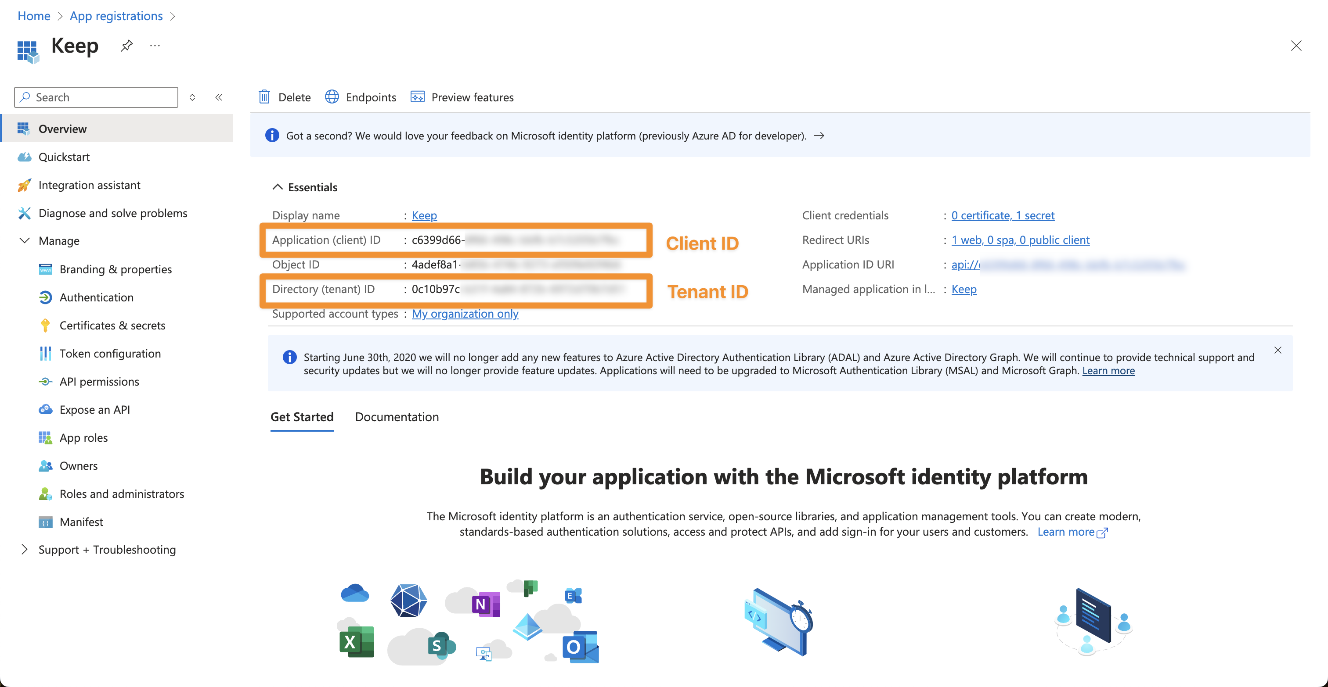Go to Home breadcrumb
The height and width of the screenshot is (687, 1328).
click(x=34, y=16)
